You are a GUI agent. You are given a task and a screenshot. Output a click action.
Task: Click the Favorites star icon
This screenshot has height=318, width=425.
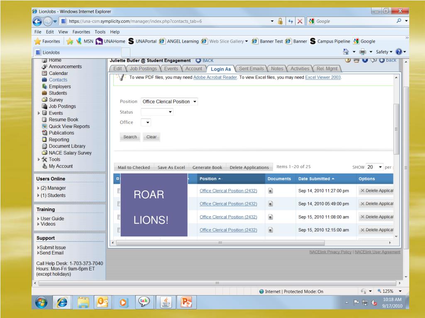[37, 41]
